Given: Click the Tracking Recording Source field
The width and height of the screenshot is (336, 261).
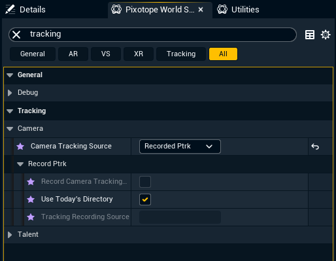Looking at the screenshot, I should [x=180, y=217].
